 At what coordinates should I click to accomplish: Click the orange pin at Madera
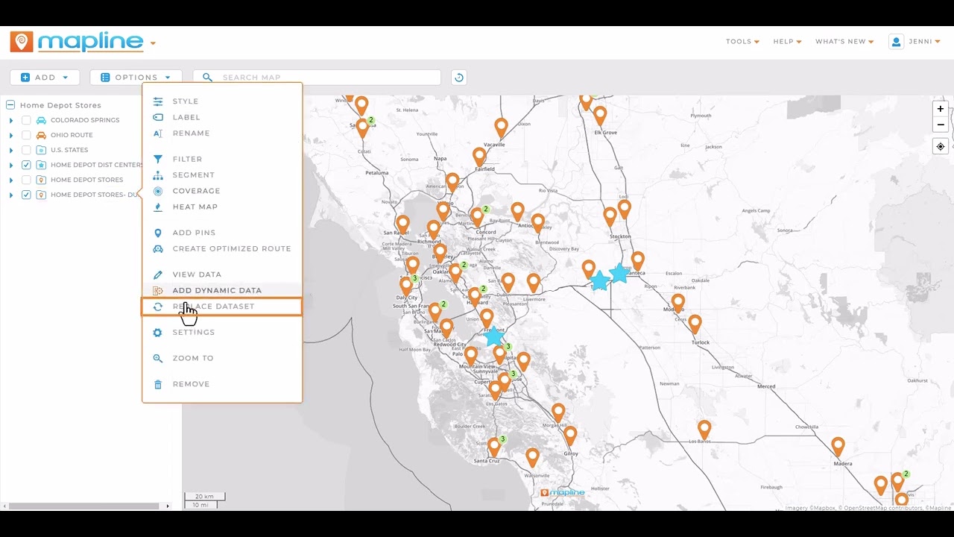(x=838, y=446)
